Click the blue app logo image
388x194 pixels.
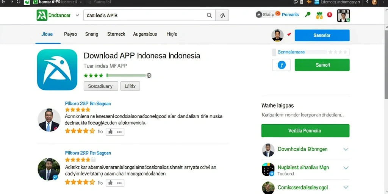[x=57, y=70]
